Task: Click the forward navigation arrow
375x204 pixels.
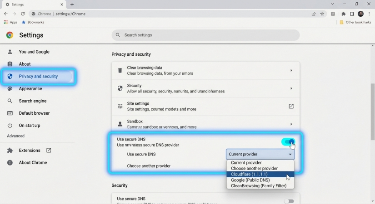Action: 15,14
